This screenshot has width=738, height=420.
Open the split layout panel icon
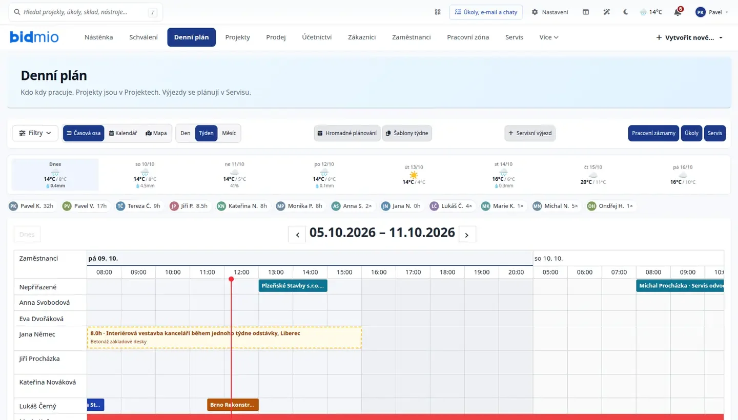tap(586, 12)
